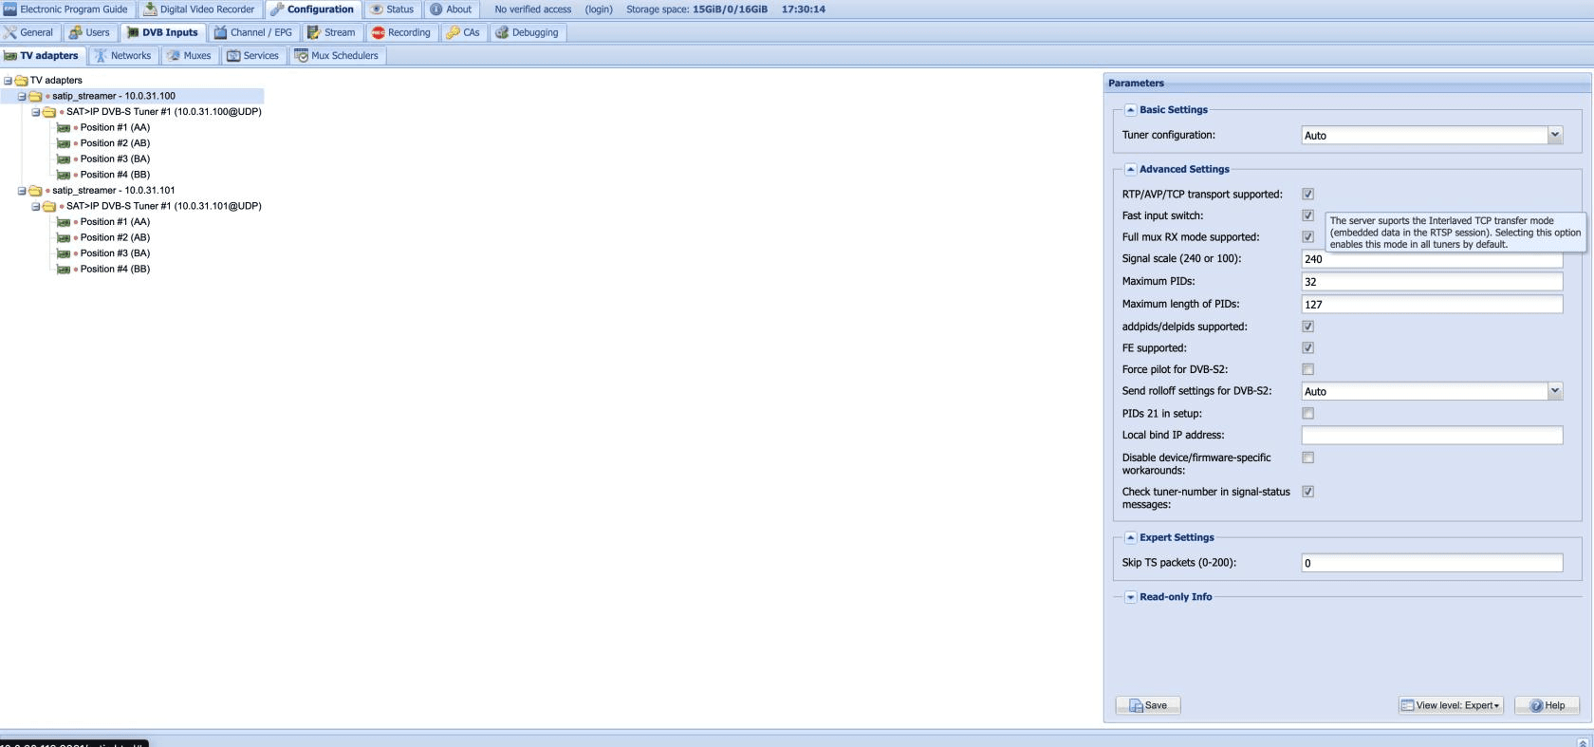Click the Mux Schedulers icon

[301, 56]
